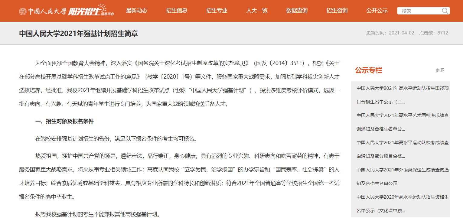Open 高水平艺术团校考成绩查询通知 link
Image resolution: width=463 pixels, height=221 pixels.
coord(403,122)
